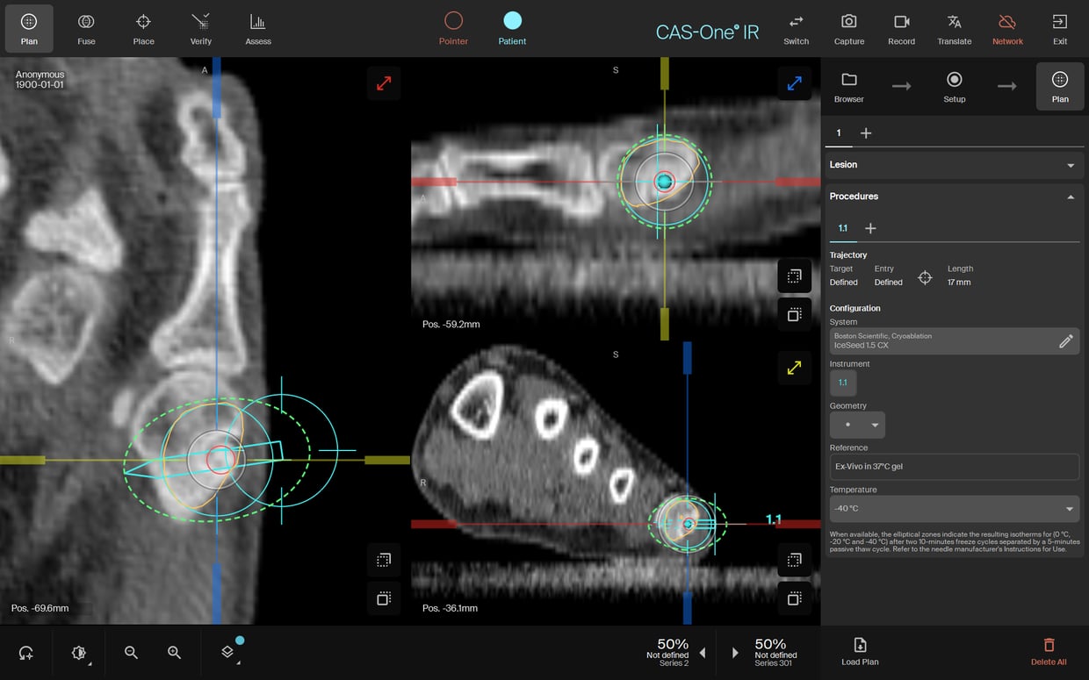Start video with the Record icon
Image resolution: width=1089 pixels, height=680 pixels.
click(x=901, y=28)
